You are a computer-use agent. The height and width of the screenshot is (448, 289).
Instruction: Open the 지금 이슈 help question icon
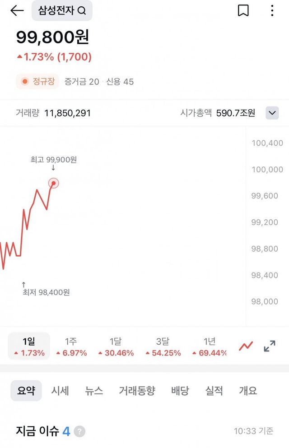79,432
